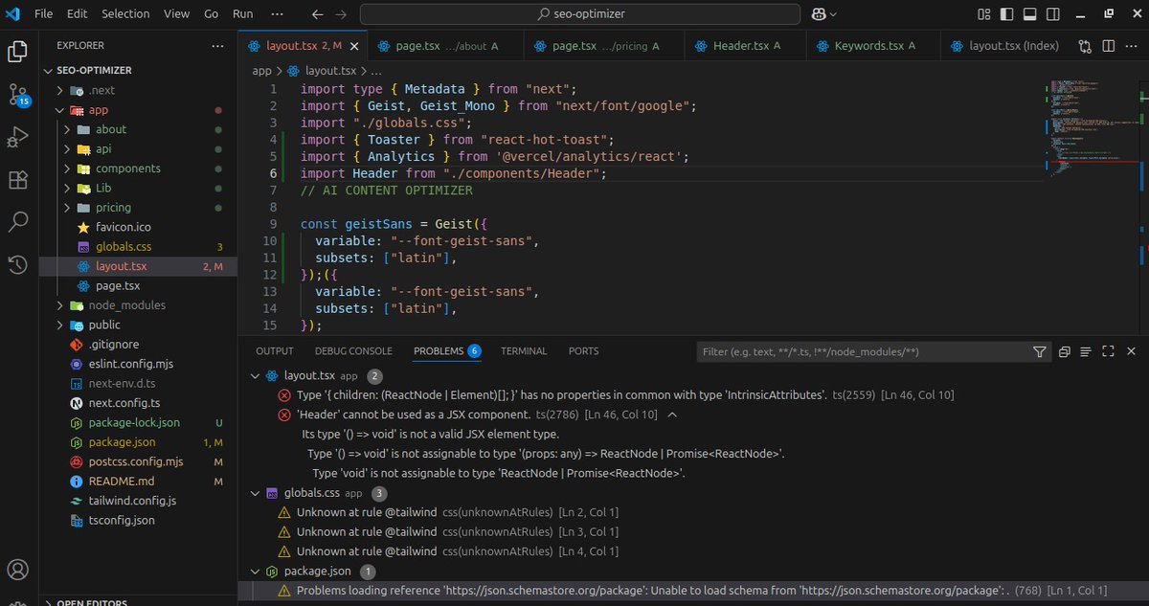Open the Run and Debug view

[17, 137]
